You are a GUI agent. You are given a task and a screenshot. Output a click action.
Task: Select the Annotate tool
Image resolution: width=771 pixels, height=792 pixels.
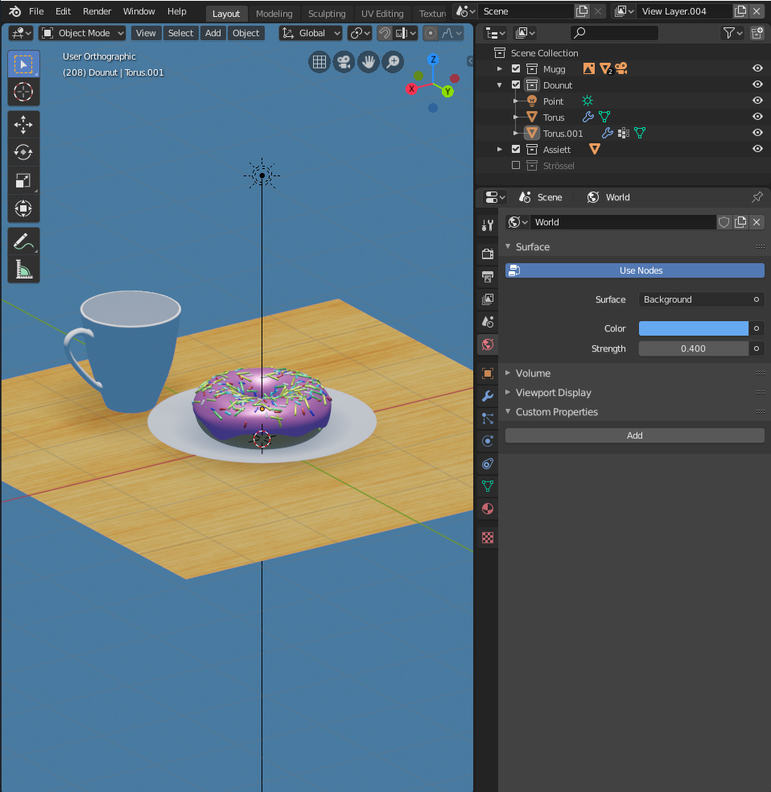click(x=23, y=241)
